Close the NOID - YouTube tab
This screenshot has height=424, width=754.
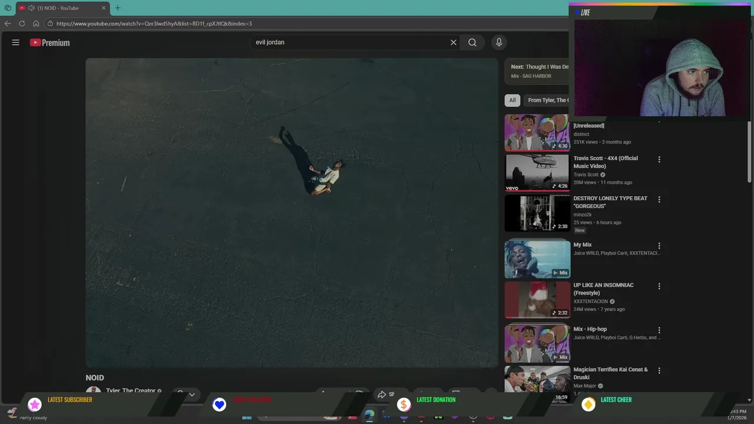click(104, 8)
